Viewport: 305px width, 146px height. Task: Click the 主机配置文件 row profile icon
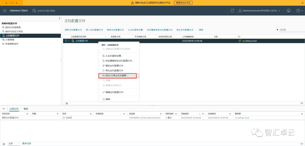pyautogui.click(x=73, y=41)
